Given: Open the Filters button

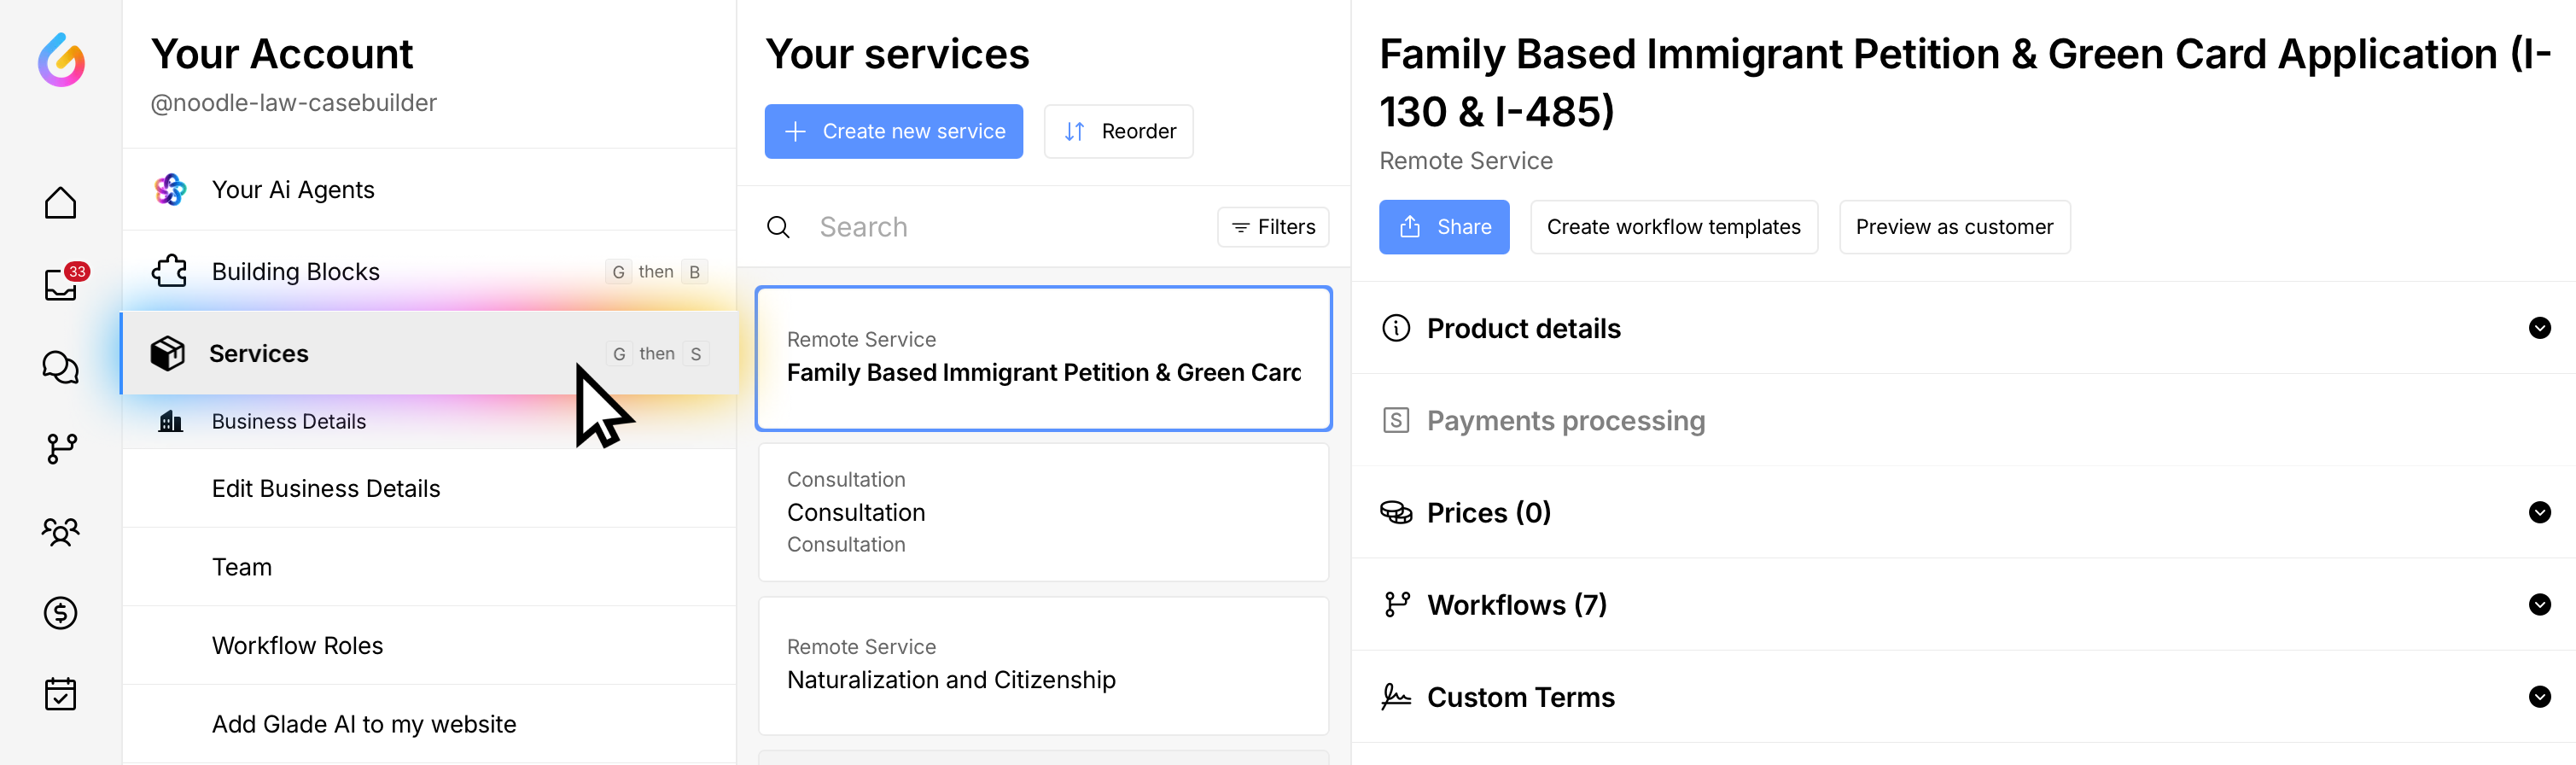Looking at the screenshot, I should click(x=1272, y=227).
